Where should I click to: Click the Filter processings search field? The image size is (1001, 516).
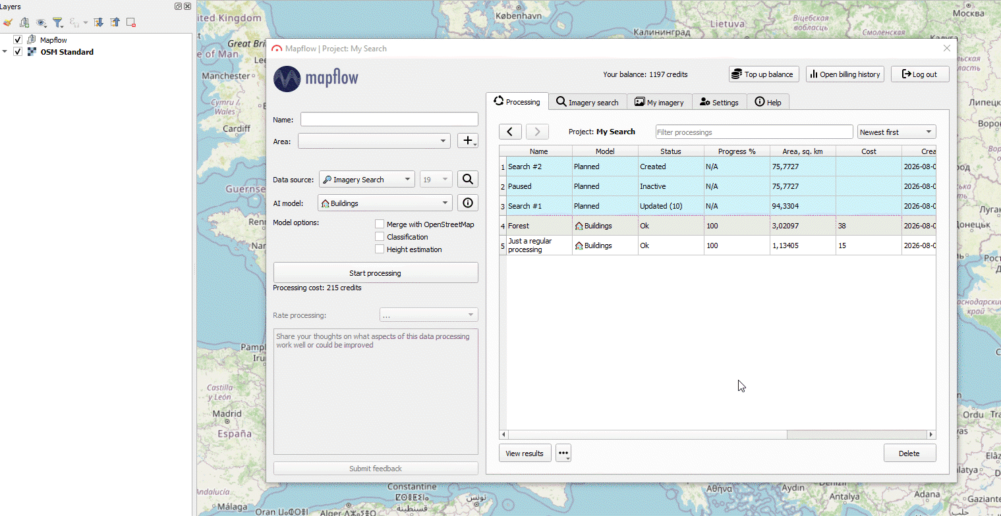755,132
